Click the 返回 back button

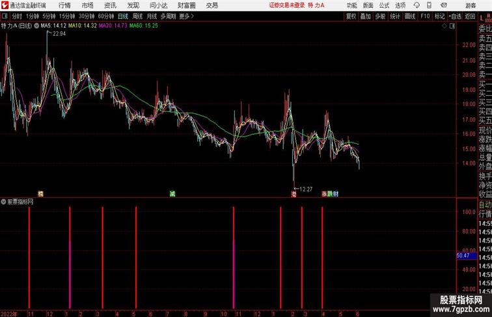click(x=470, y=16)
